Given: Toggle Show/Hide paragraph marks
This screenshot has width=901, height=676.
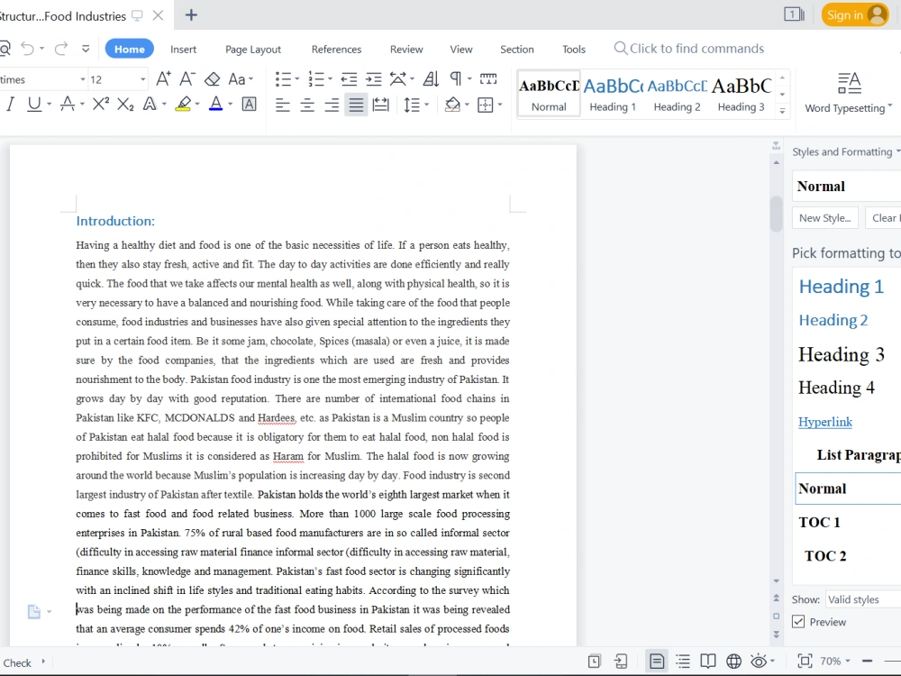Looking at the screenshot, I should (x=455, y=78).
